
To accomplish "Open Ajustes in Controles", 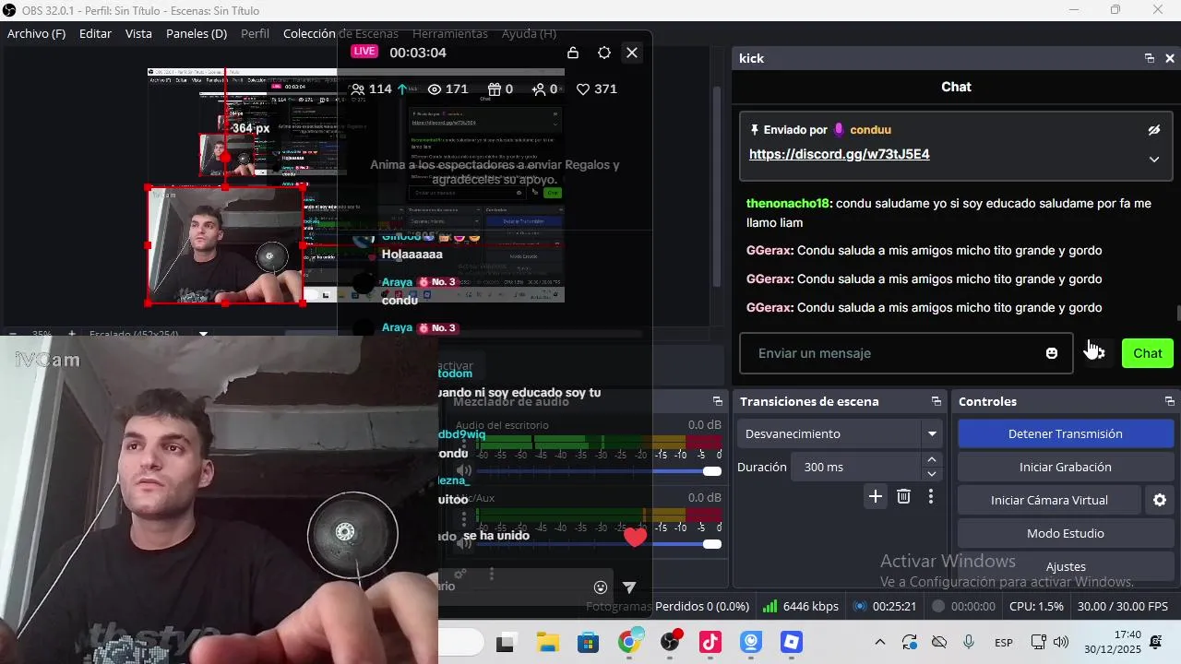I will (1066, 566).
